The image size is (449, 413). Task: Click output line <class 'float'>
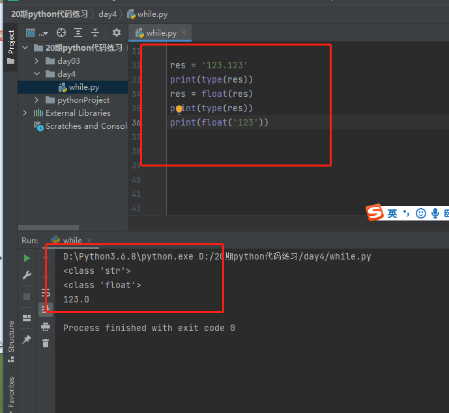(x=102, y=286)
